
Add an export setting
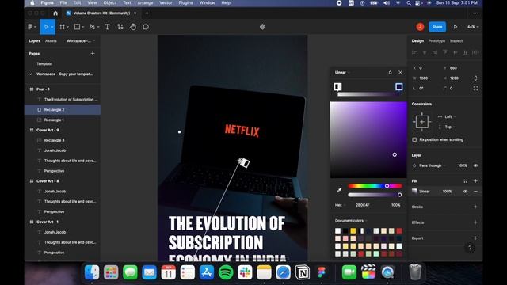click(475, 238)
